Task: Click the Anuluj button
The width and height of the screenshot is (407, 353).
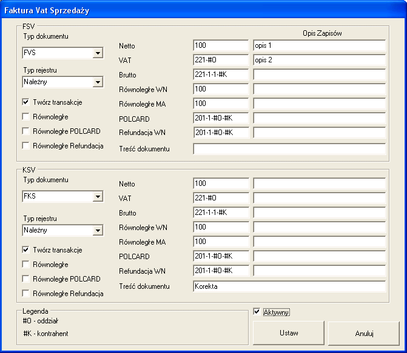Action: tap(364, 333)
